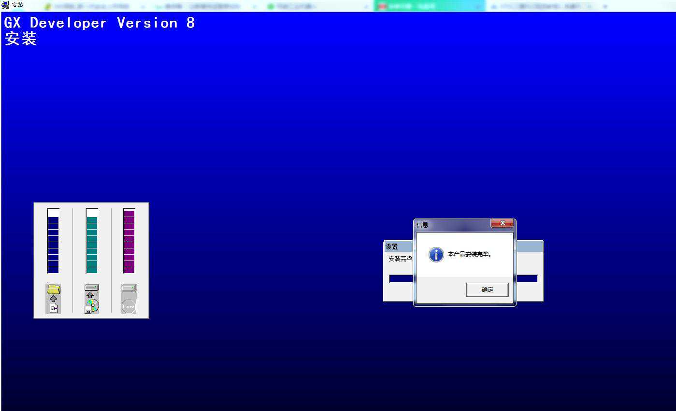Click the purple memory gauge
Screen dimensions: 676x411
[129, 241]
